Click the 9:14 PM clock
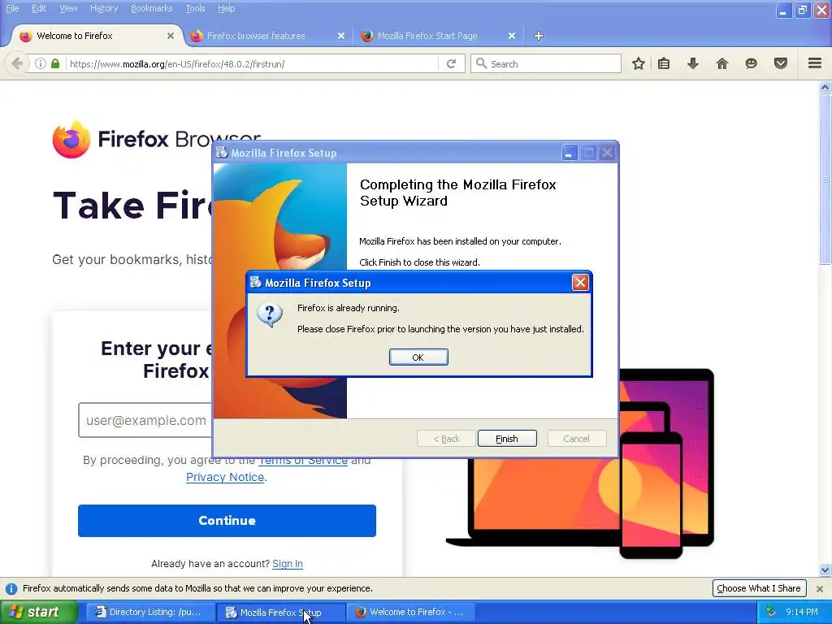832x624 pixels. click(x=802, y=612)
